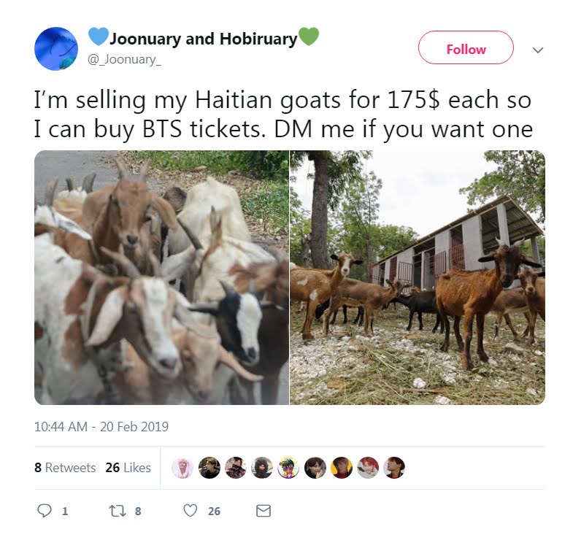Image resolution: width=573 pixels, height=540 pixels.
Task: Open first liker's pink avatar
Action: coord(182,467)
